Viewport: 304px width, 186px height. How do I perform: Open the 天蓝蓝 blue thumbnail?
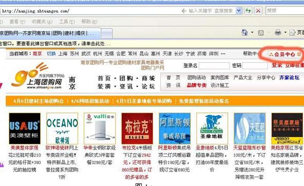point(250,129)
